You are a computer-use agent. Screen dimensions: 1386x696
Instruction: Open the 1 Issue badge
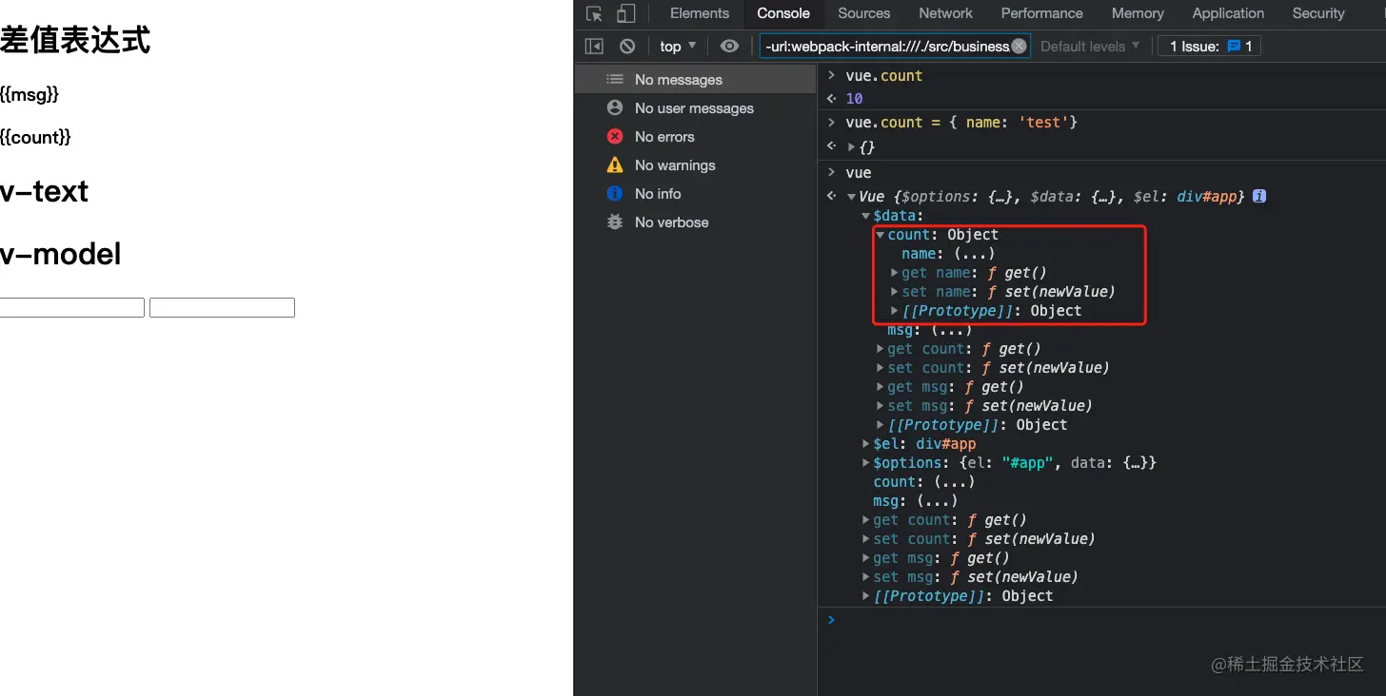(1209, 46)
